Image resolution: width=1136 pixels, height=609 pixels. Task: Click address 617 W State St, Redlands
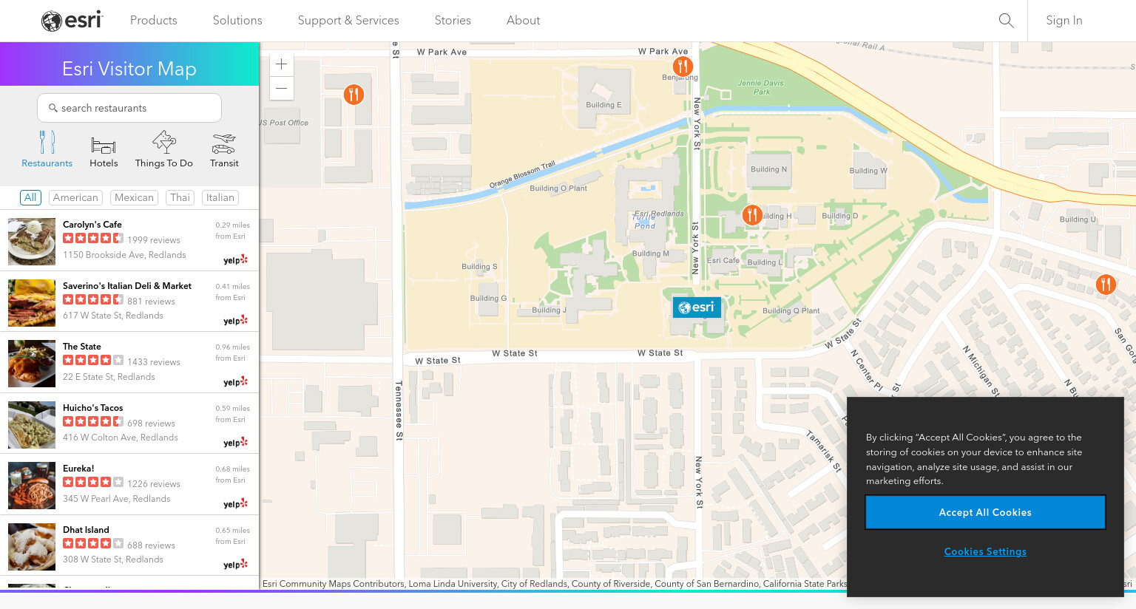coord(113,316)
